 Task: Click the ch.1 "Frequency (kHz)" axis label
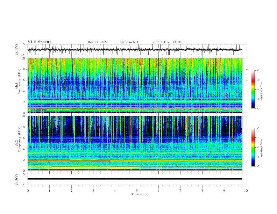[x=19, y=81]
